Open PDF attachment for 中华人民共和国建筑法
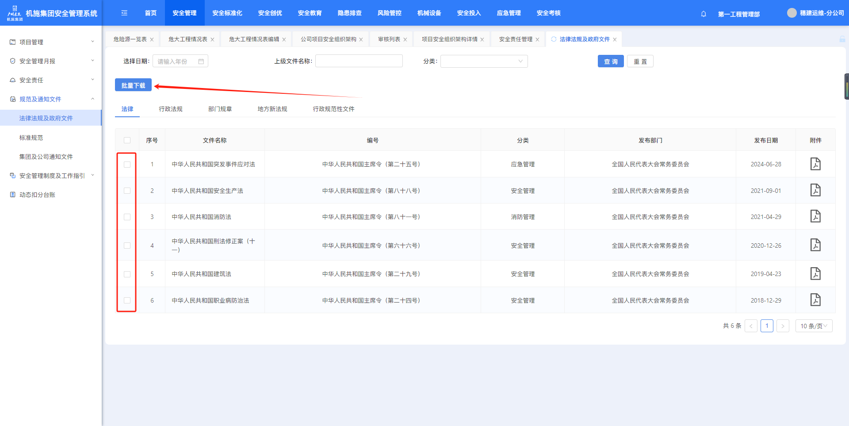The height and width of the screenshot is (426, 849). pyautogui.click(x=815, y=274)
